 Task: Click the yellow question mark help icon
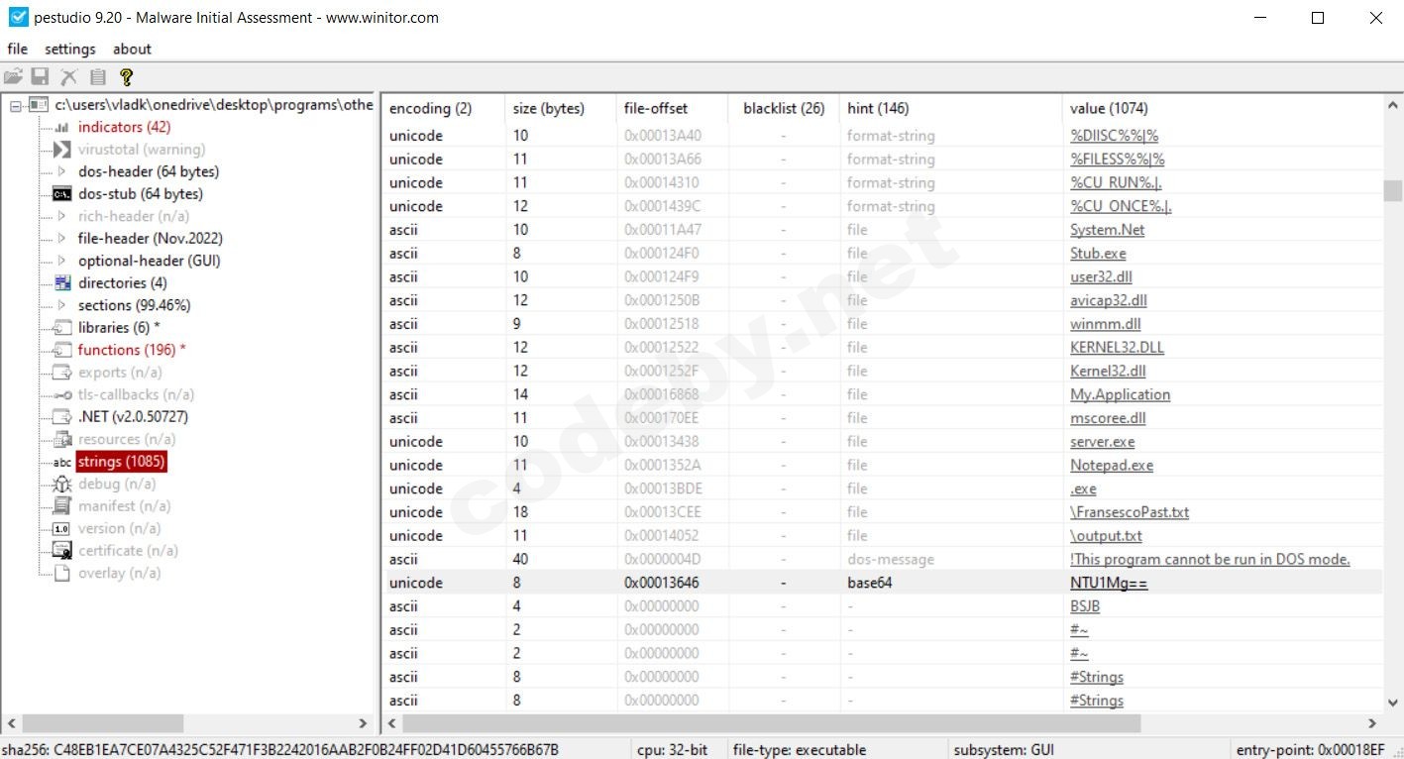[126, 76]
